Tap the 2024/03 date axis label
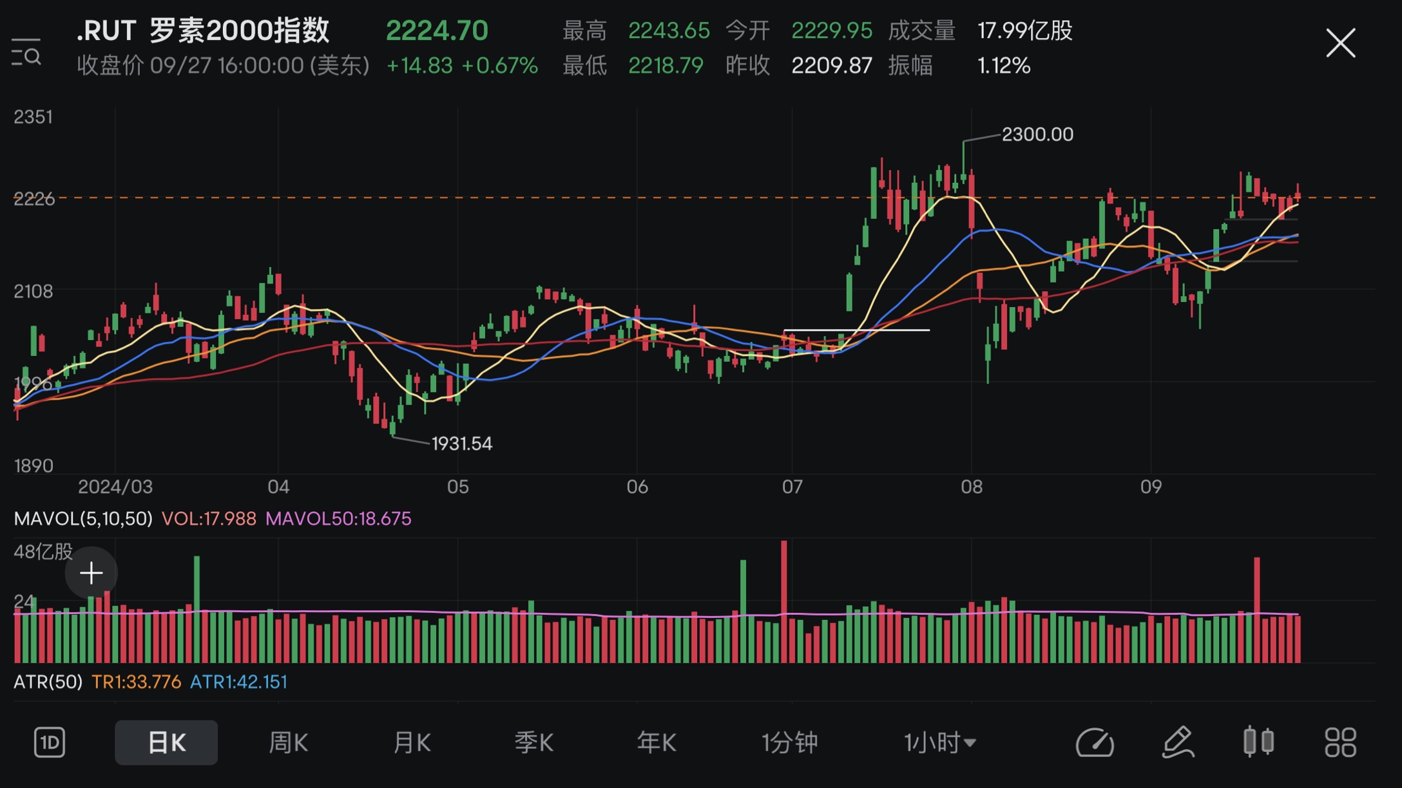1402x788 pixels. [115, 487]
